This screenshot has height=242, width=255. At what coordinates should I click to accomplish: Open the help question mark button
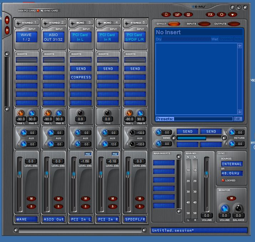(232, 7)
